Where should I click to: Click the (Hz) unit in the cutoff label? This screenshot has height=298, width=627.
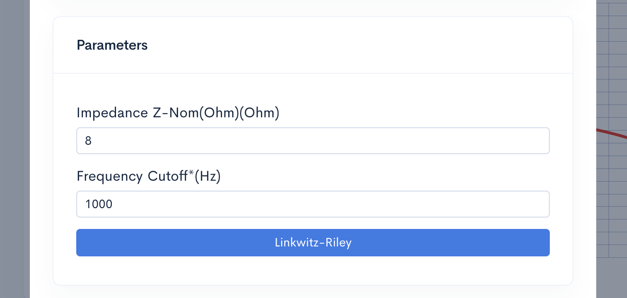coord(208,176)
